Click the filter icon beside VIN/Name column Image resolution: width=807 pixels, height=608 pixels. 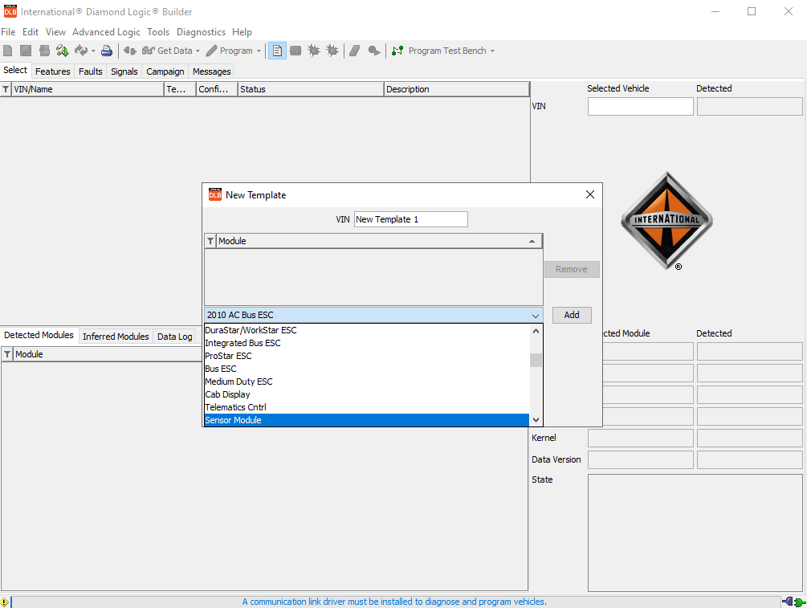click(x=6, y=89)
